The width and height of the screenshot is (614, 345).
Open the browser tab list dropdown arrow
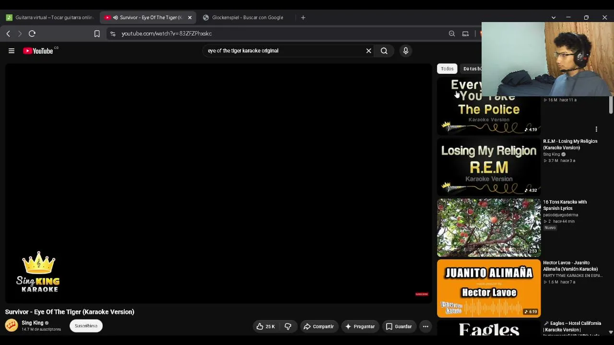coord(554,18)
